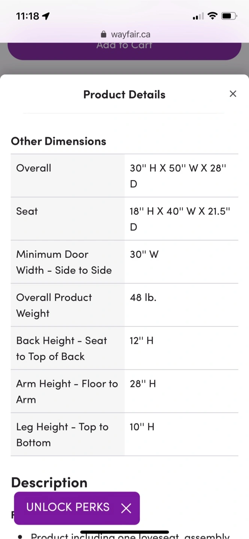This screenshot has width=249, height=539.
Task: Tap the 11:18 clock in status bar
Action: (x=28, y=16)
